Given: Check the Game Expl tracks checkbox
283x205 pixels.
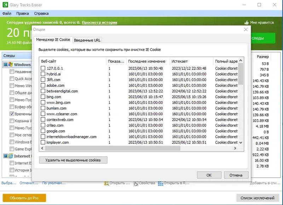Looking at the screenshot, I should click(12, 149).
